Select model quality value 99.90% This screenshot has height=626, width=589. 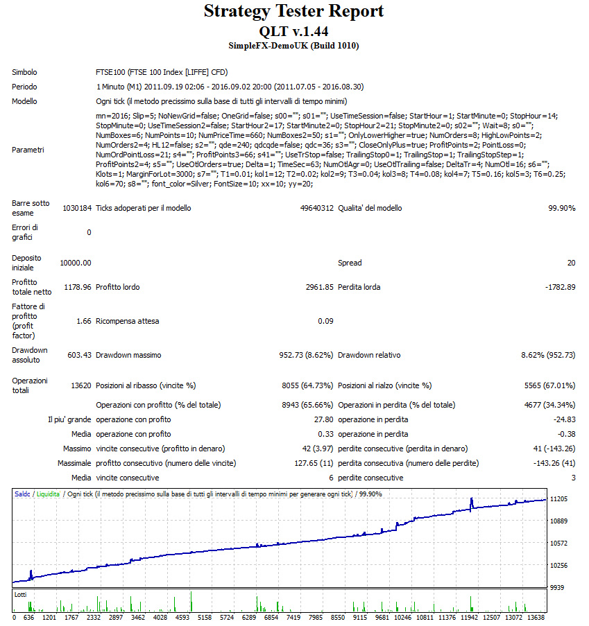click(562, 208)
